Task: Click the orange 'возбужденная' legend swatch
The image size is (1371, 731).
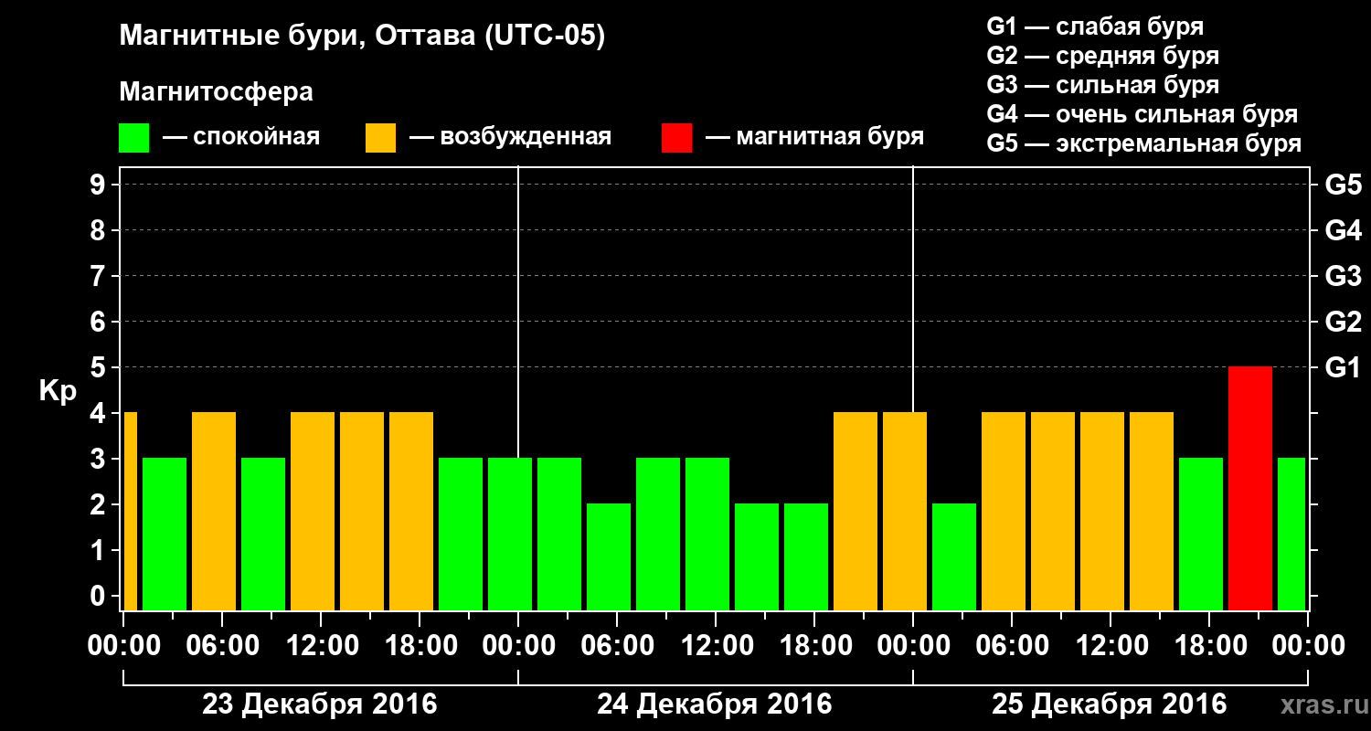Action: 380,138
